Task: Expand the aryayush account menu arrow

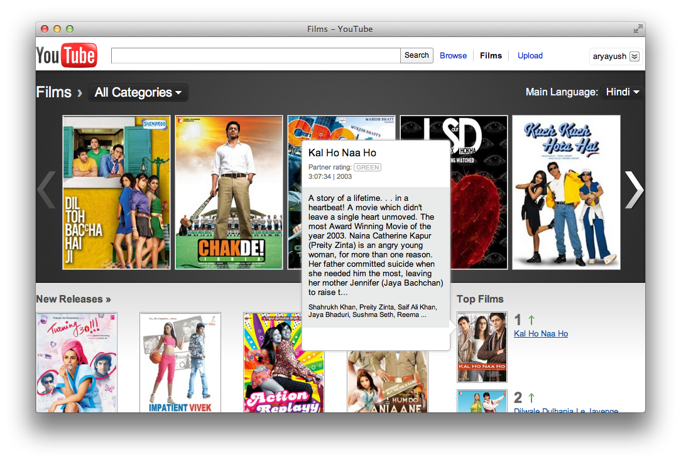Action: [634, 56]
